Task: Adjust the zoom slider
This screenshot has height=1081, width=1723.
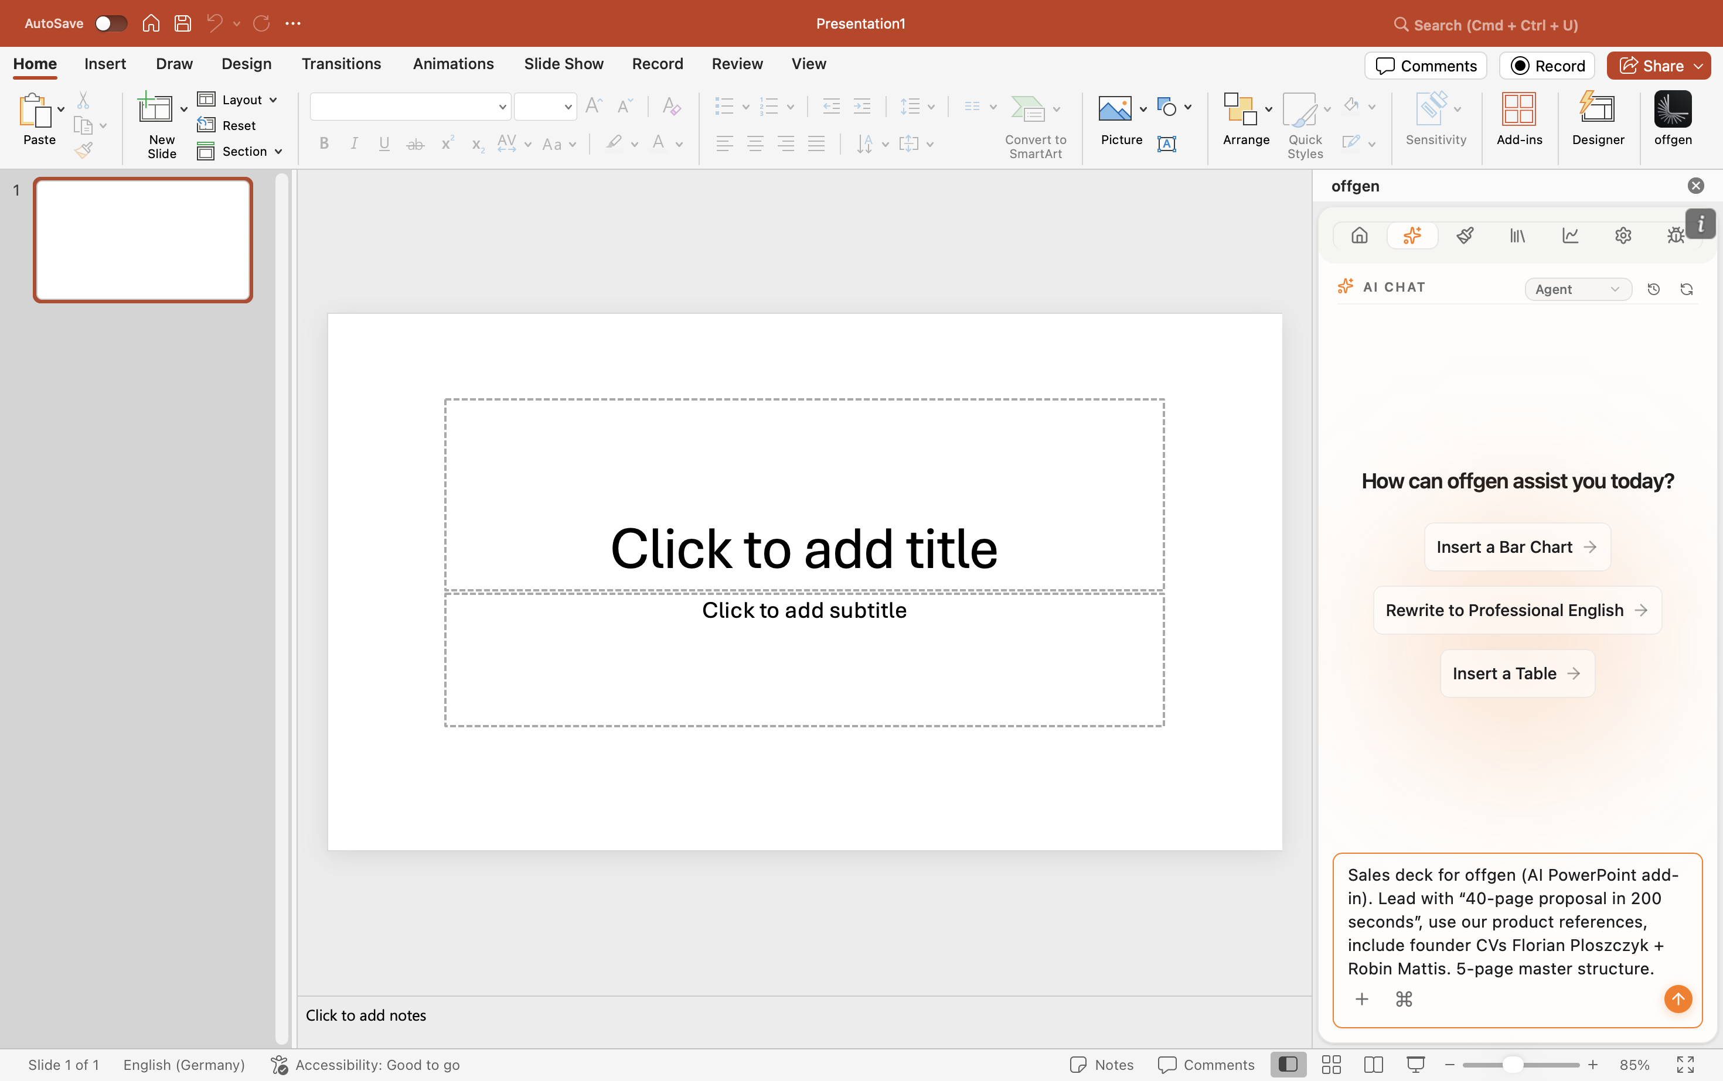Action: point(1511,1065)
